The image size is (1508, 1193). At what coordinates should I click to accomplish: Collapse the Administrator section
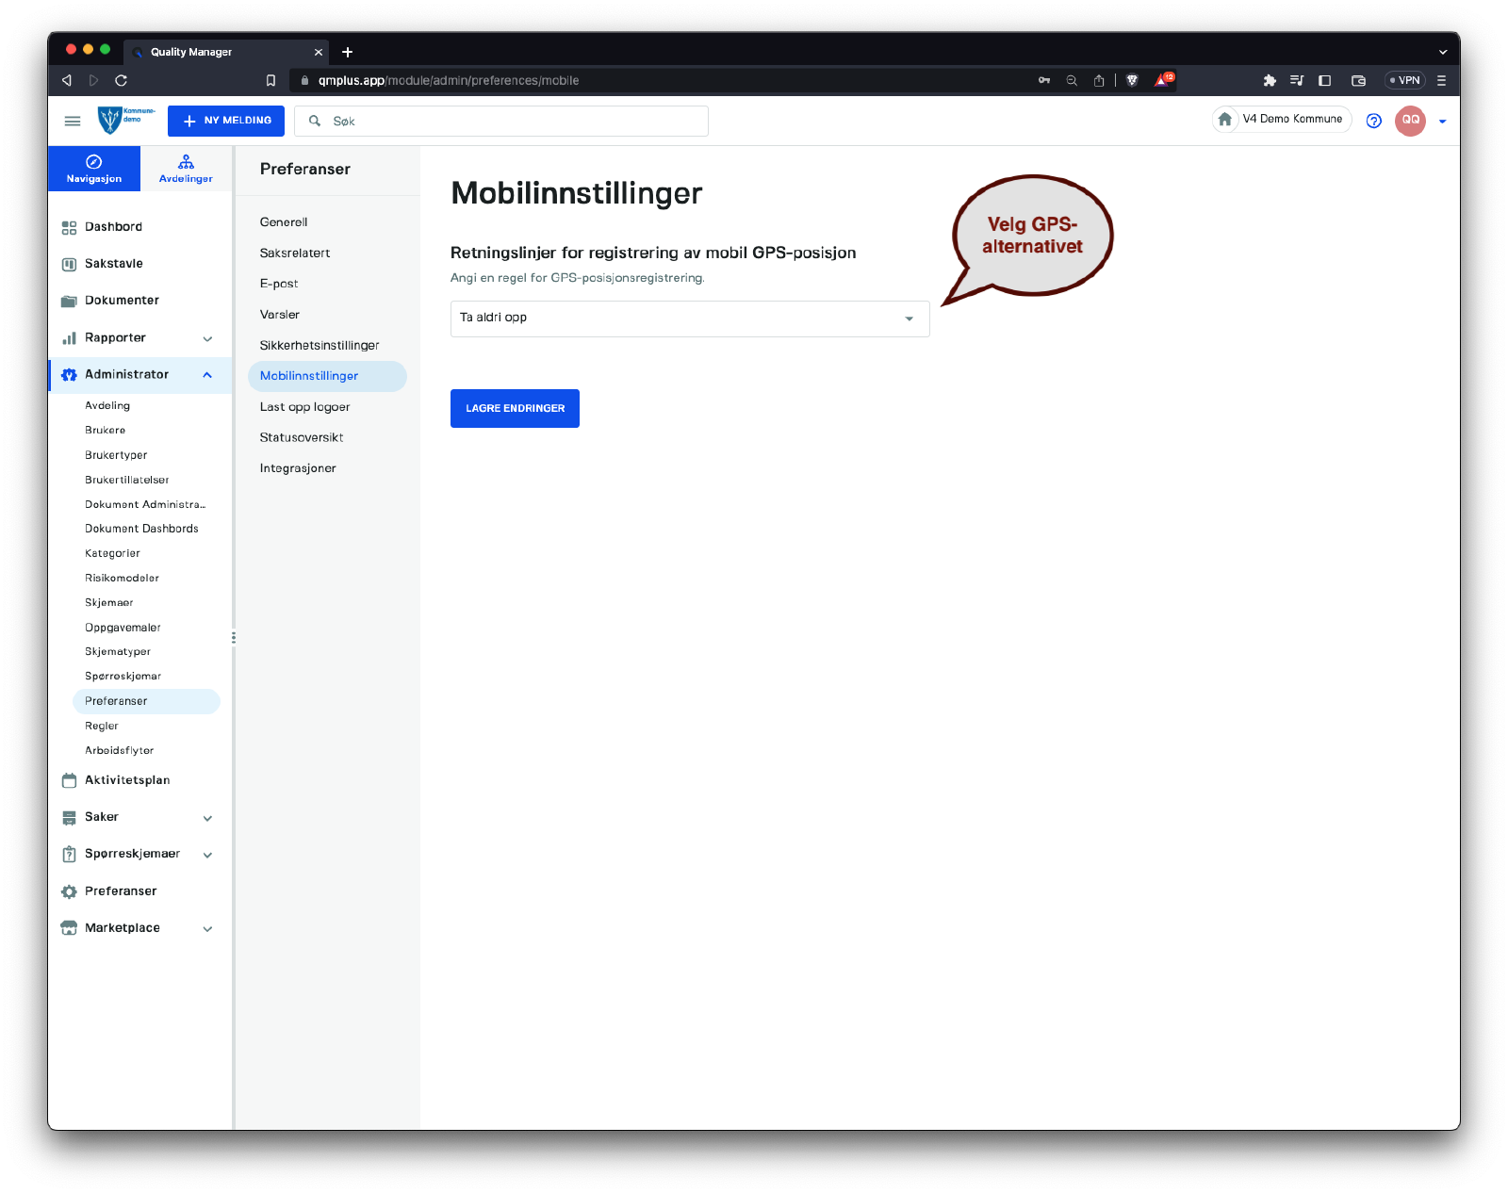coord(207,375)
